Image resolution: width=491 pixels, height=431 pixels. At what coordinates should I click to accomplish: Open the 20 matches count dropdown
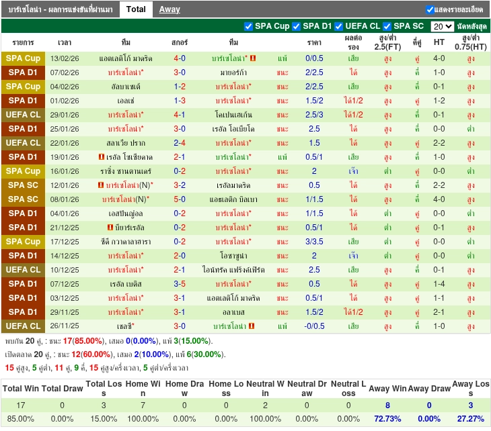[442, 27]
